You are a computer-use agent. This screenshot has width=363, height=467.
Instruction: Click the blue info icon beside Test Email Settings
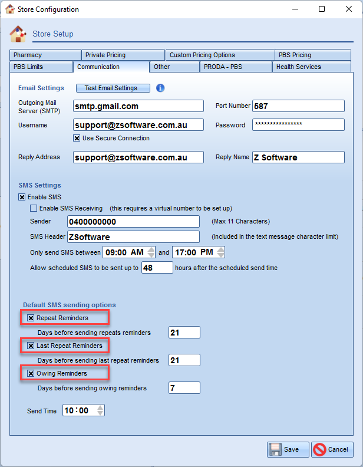coord(160,88)
